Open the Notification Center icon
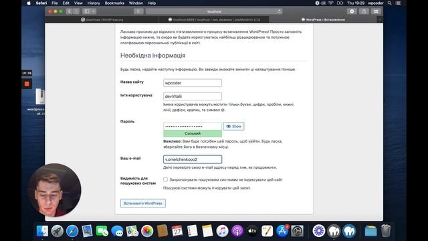This screenshot has height=241, width=428. (399, 3)
